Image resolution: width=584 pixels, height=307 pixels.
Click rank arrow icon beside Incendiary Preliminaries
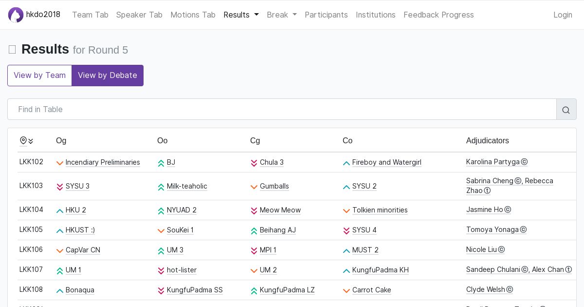click(60, 163)
